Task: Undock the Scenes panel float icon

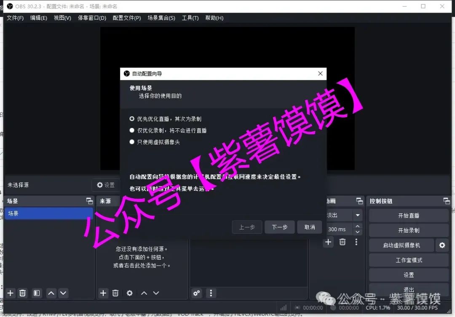Action: pos(90,201)
